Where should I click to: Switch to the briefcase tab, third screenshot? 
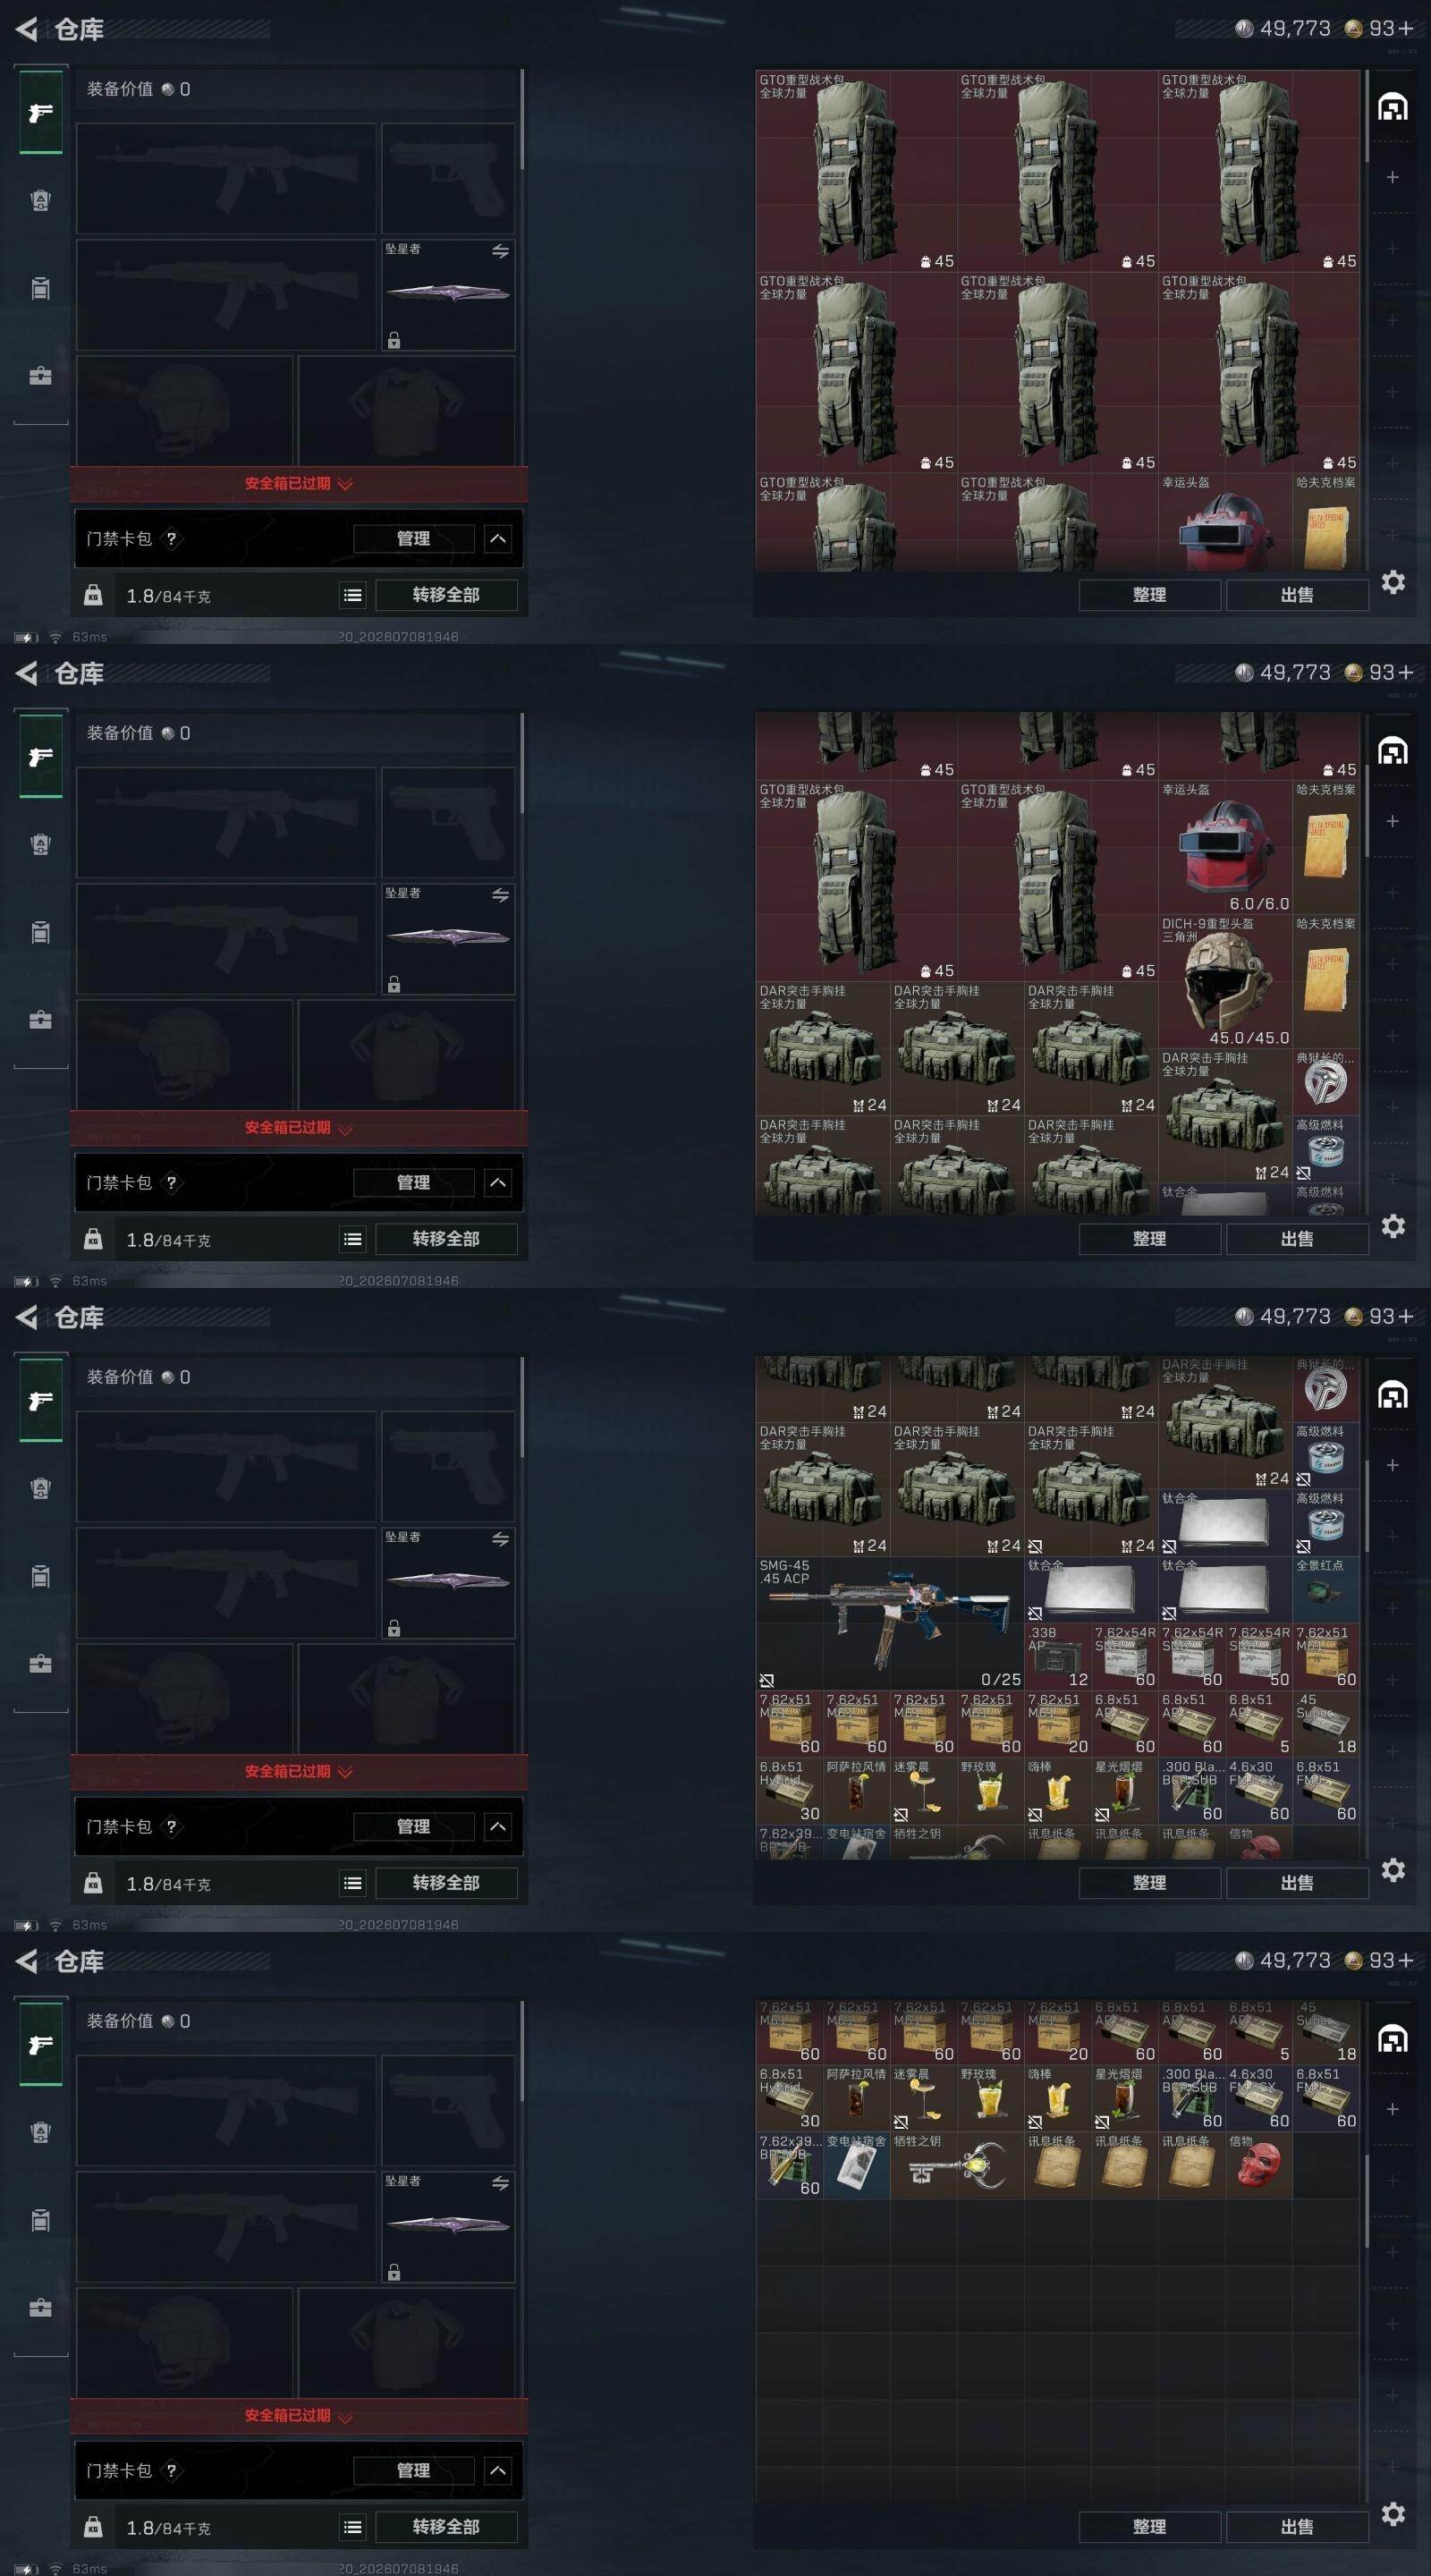[41, 1664]
